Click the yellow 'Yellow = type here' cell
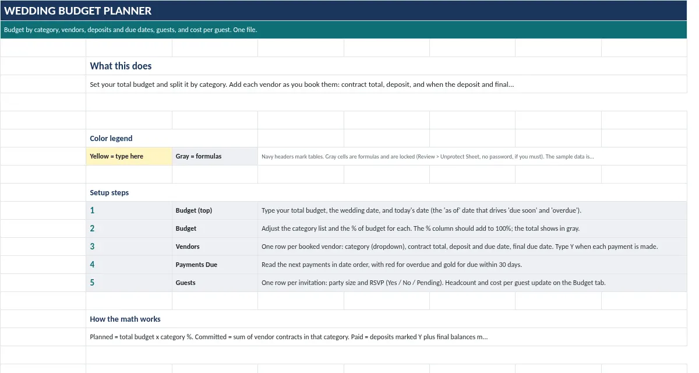 129,156
